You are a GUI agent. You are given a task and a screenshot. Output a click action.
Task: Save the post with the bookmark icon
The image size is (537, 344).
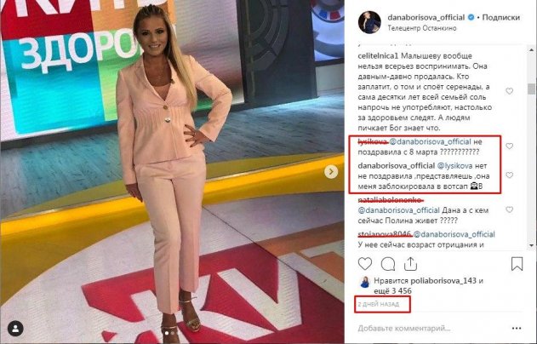517,264
